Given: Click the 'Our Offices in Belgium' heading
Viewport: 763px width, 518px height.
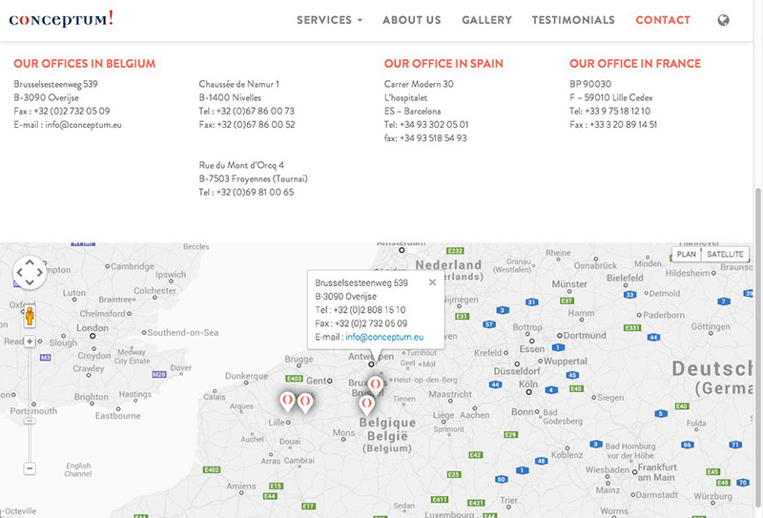Looking at the screenshot, I should point(85,64).
